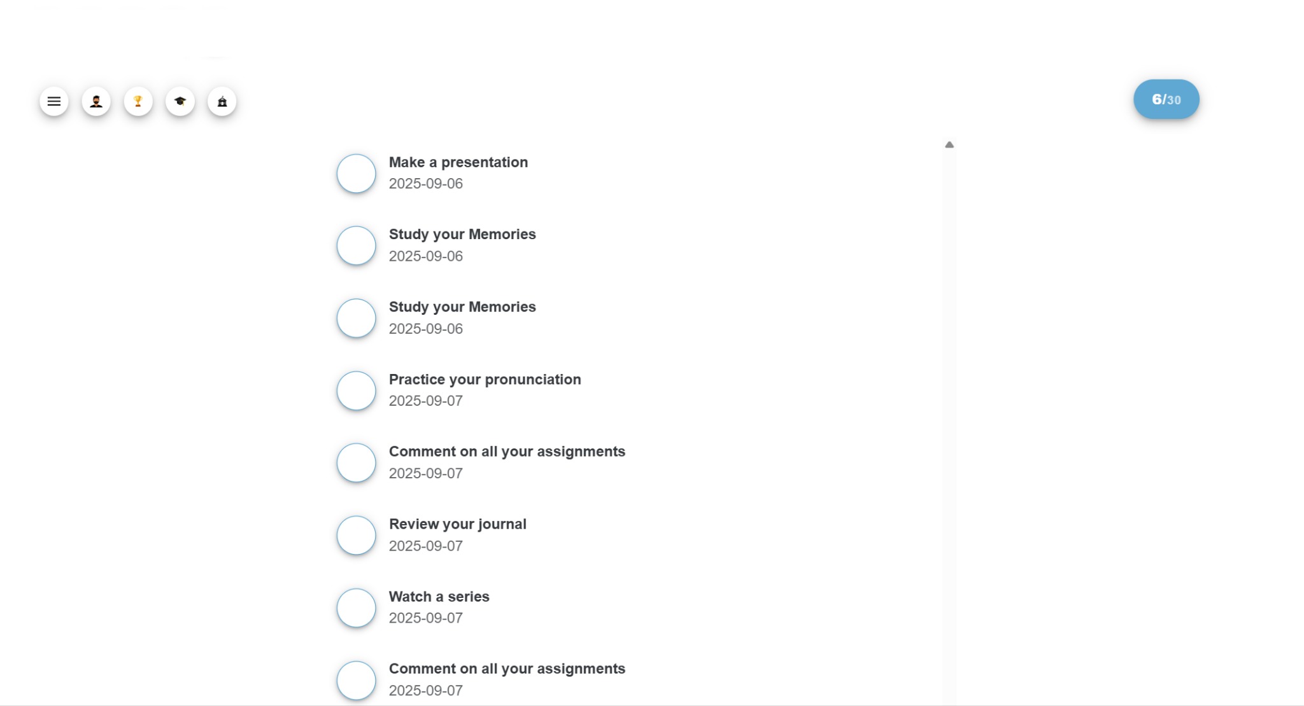Toggle the Watch a series circle
The image size is (1304, 706).
coord(356,608)
